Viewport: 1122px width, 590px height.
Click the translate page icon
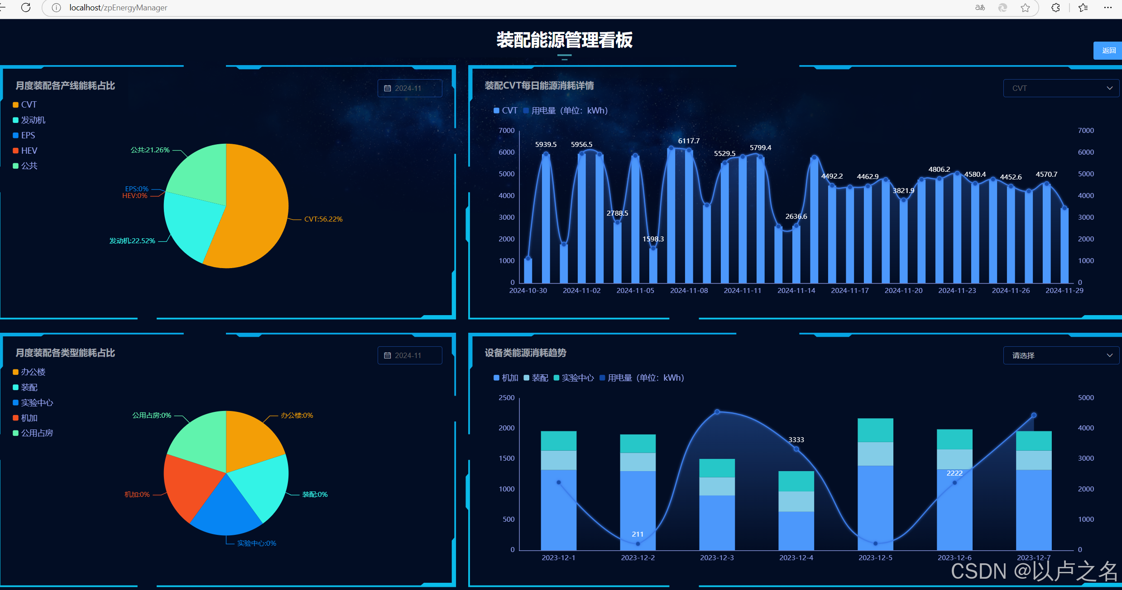coord(980,8)
